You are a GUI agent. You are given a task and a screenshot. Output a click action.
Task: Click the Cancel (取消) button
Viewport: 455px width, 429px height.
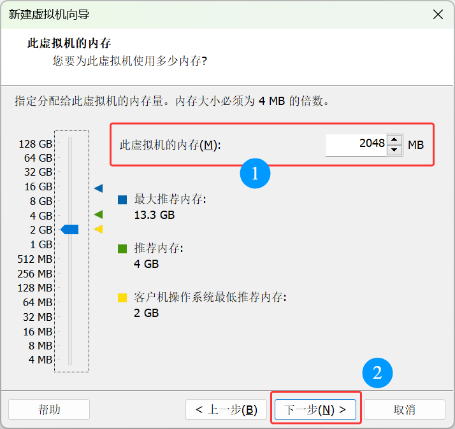[x=405, y=409]
